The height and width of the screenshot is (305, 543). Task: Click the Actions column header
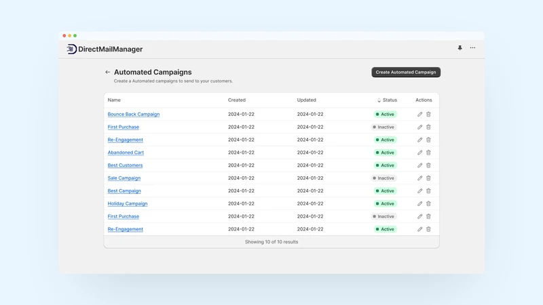click(424, 100)
